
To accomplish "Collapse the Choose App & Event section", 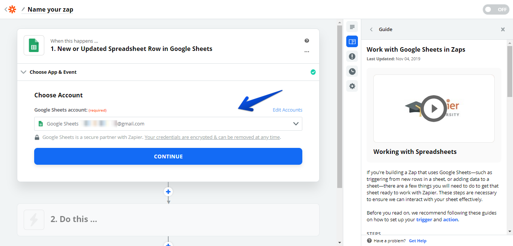I will pyautogui.click(x=24, y=72).
